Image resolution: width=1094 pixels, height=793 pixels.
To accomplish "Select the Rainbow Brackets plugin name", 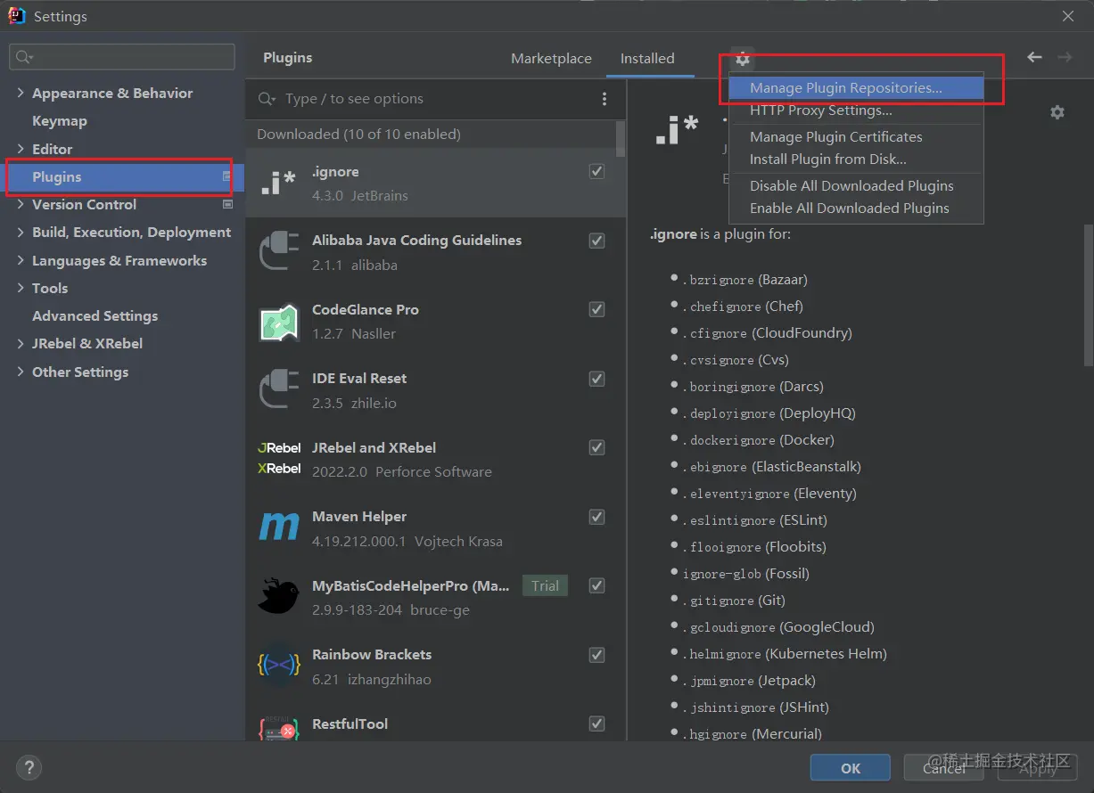I will 372,655.
